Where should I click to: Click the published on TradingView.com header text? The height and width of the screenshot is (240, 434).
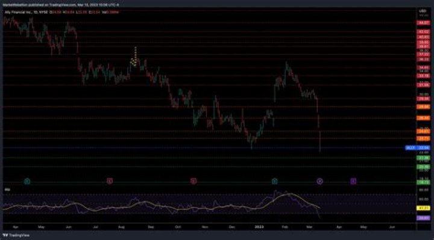tap(60, 5)
